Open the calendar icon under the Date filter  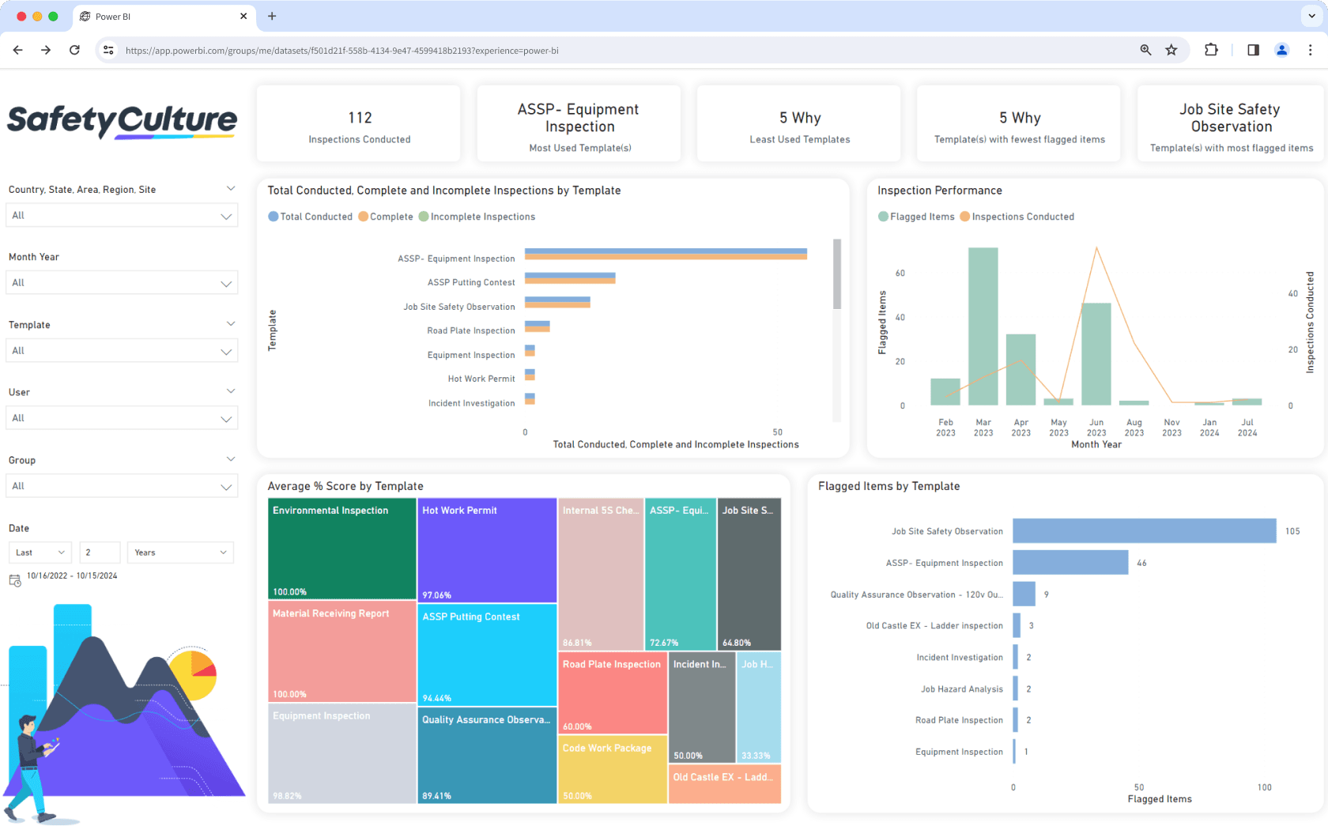[x=14, y=579]
